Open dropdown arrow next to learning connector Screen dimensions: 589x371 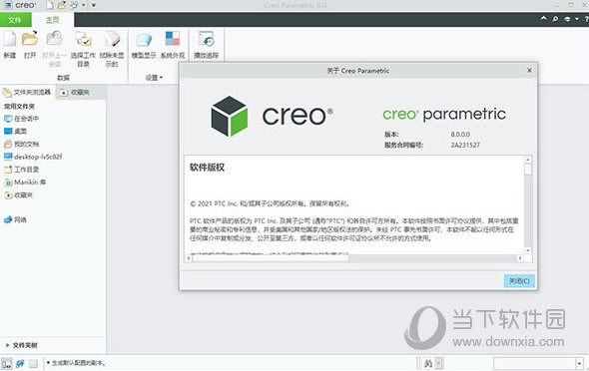tap(577, 19)
